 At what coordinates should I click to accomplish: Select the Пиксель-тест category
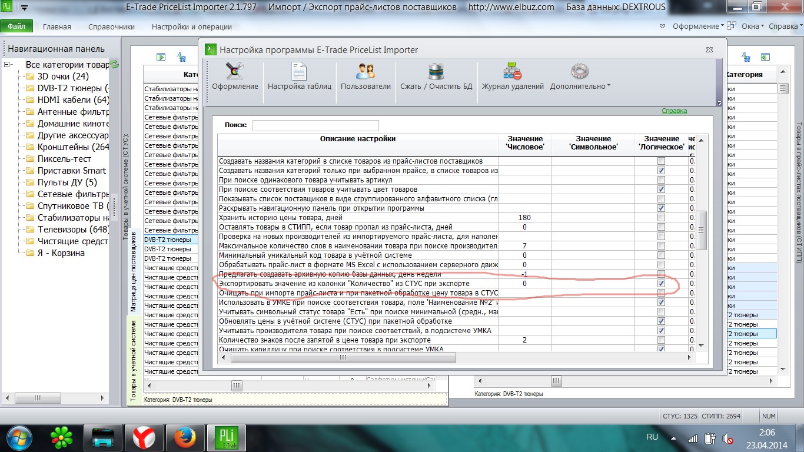click(65, 159)
